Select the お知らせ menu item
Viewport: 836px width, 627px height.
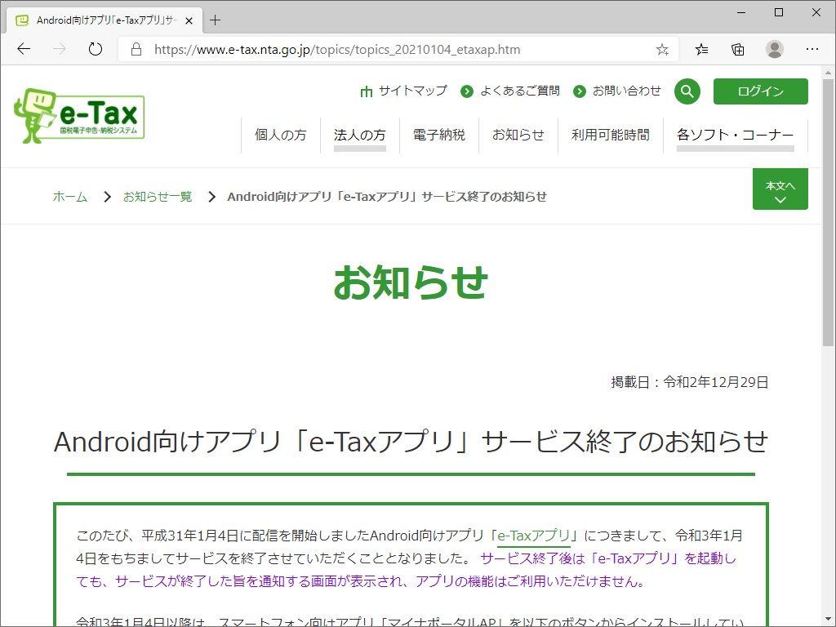coord(518,134)
